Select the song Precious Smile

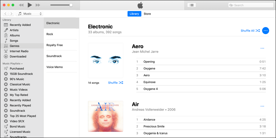point(201,126)
